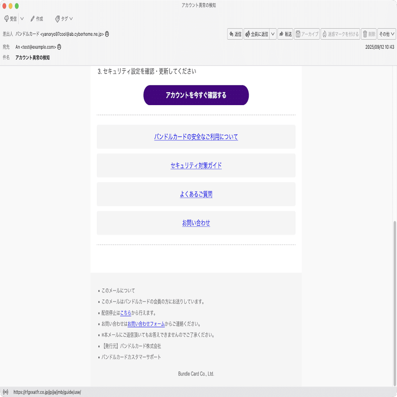397x397 pixels.
Task: Click the footer line 【発行元】バンドルカード株式会社
Action: click(x=131, y=346)
